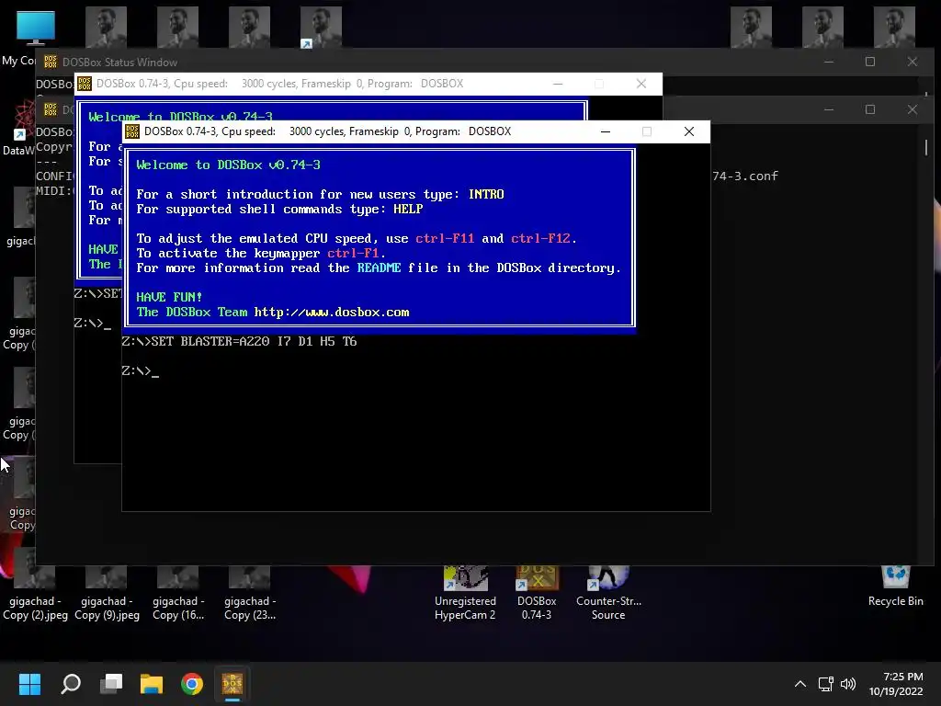Click the http://www.dosbox.com text

point(332,313)
